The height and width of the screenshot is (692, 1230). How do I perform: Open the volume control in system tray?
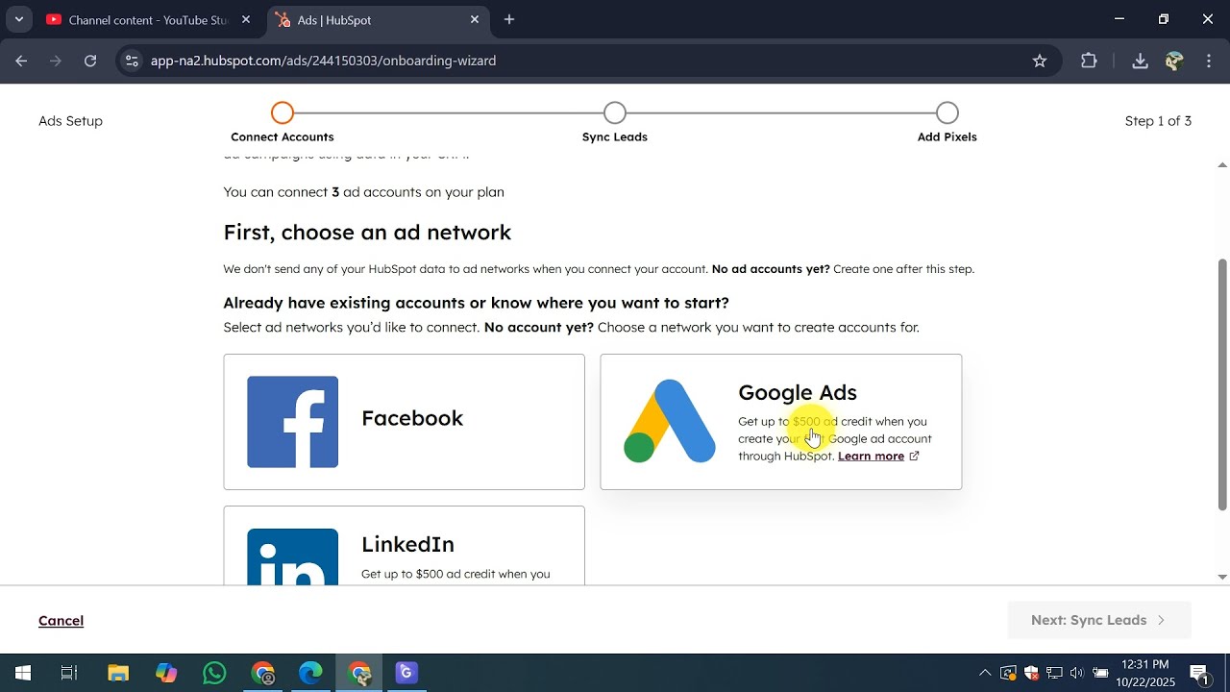tap(1077, 673)
